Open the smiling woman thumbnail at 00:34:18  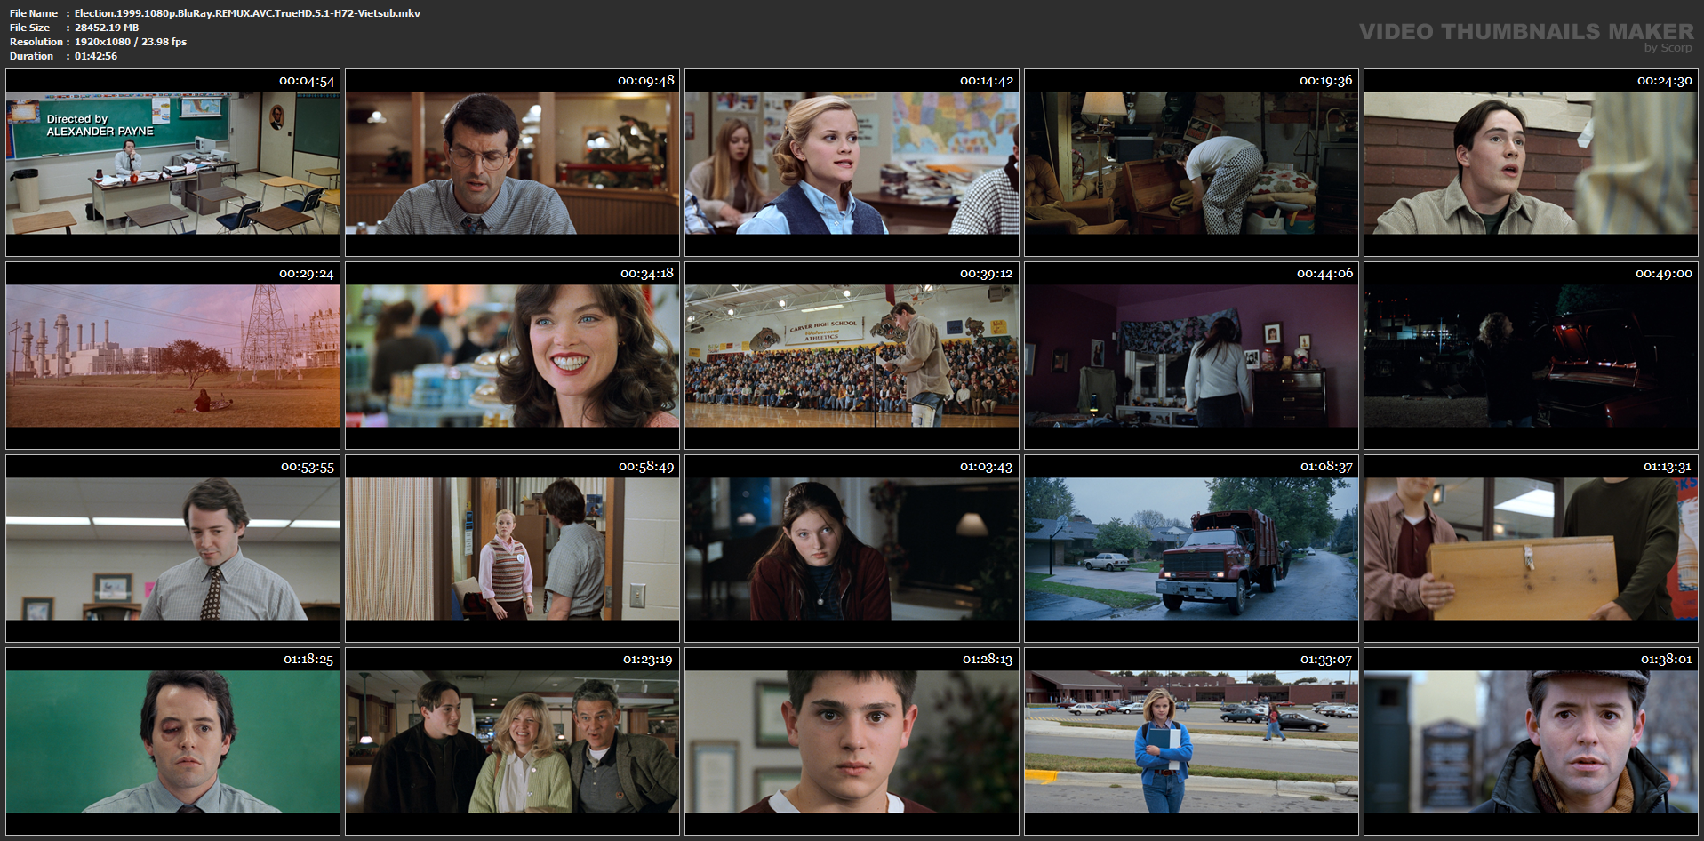pos(512,356)
